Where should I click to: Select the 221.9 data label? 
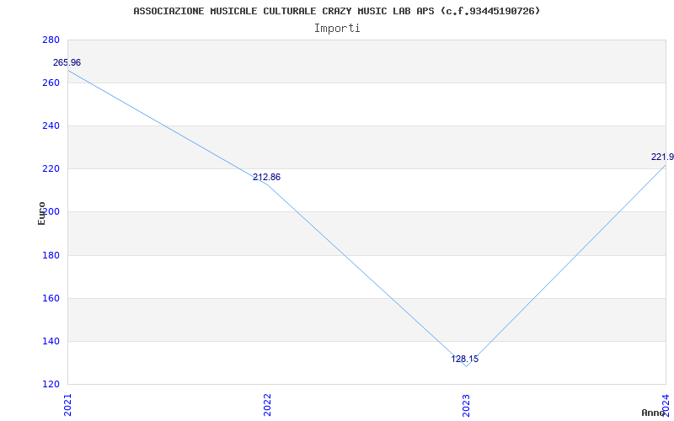pyautogui.click(x=662, y=157)
